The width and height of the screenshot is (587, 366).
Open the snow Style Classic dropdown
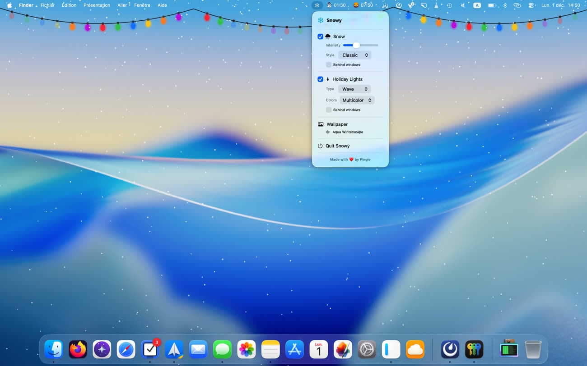(354, 55)
